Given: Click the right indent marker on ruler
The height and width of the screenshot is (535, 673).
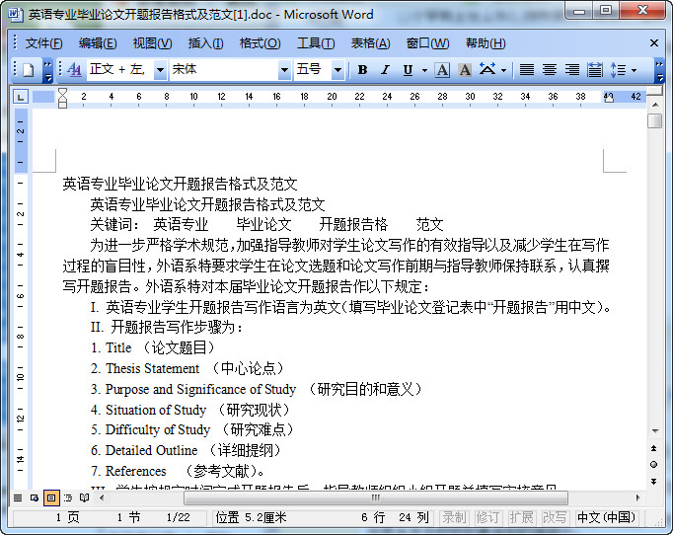Looking at the screenshot, I should (608, 98).
